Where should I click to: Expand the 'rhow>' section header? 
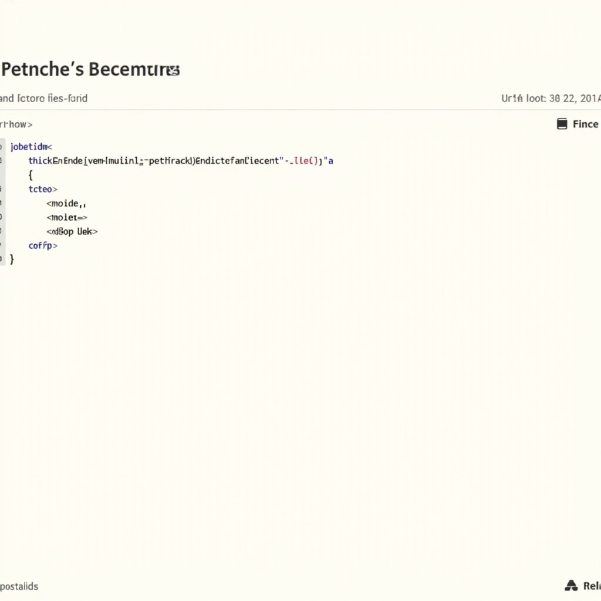tap(16, 124)
